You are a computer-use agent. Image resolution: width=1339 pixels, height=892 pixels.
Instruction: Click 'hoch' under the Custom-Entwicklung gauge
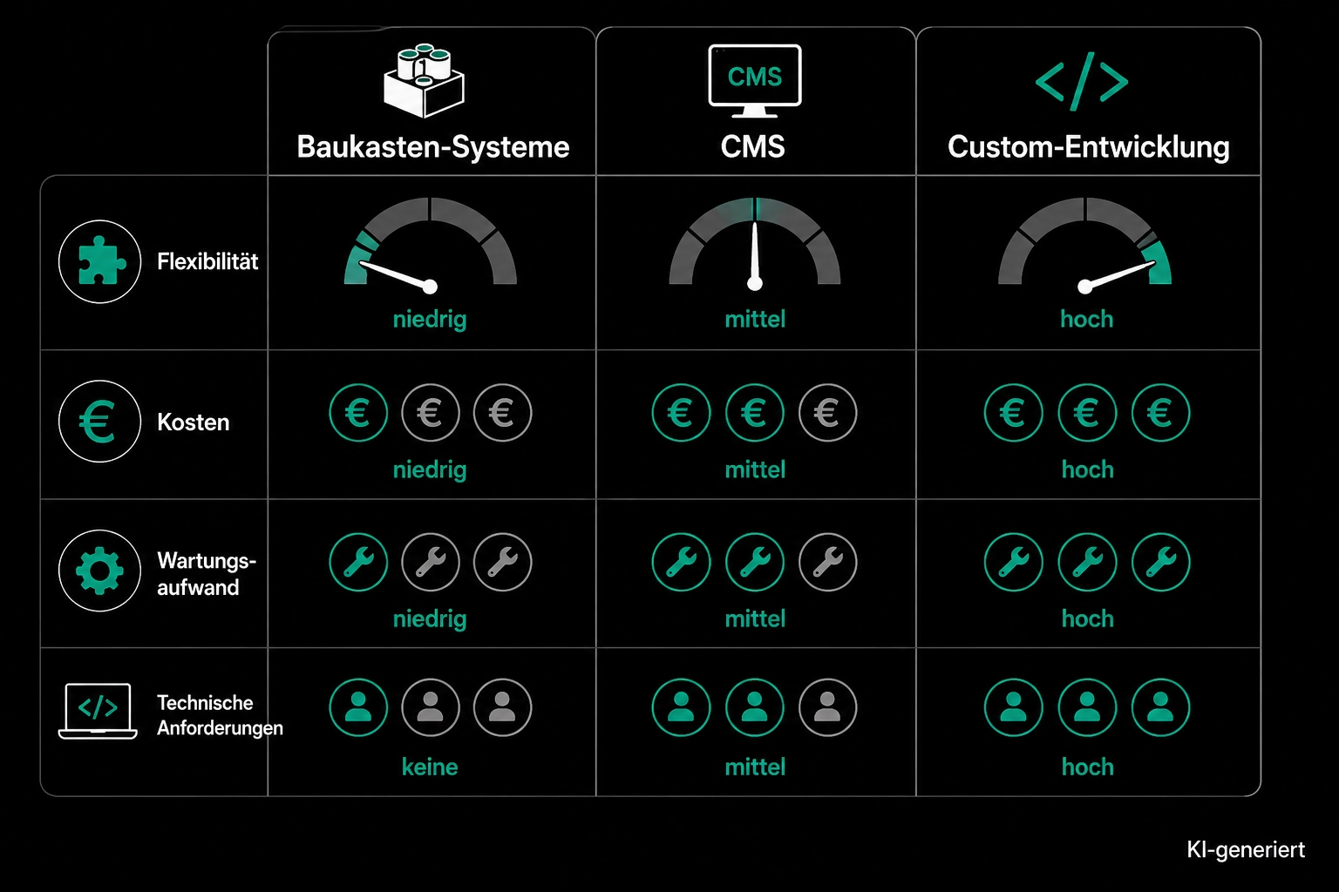[x=1087, y=319]
